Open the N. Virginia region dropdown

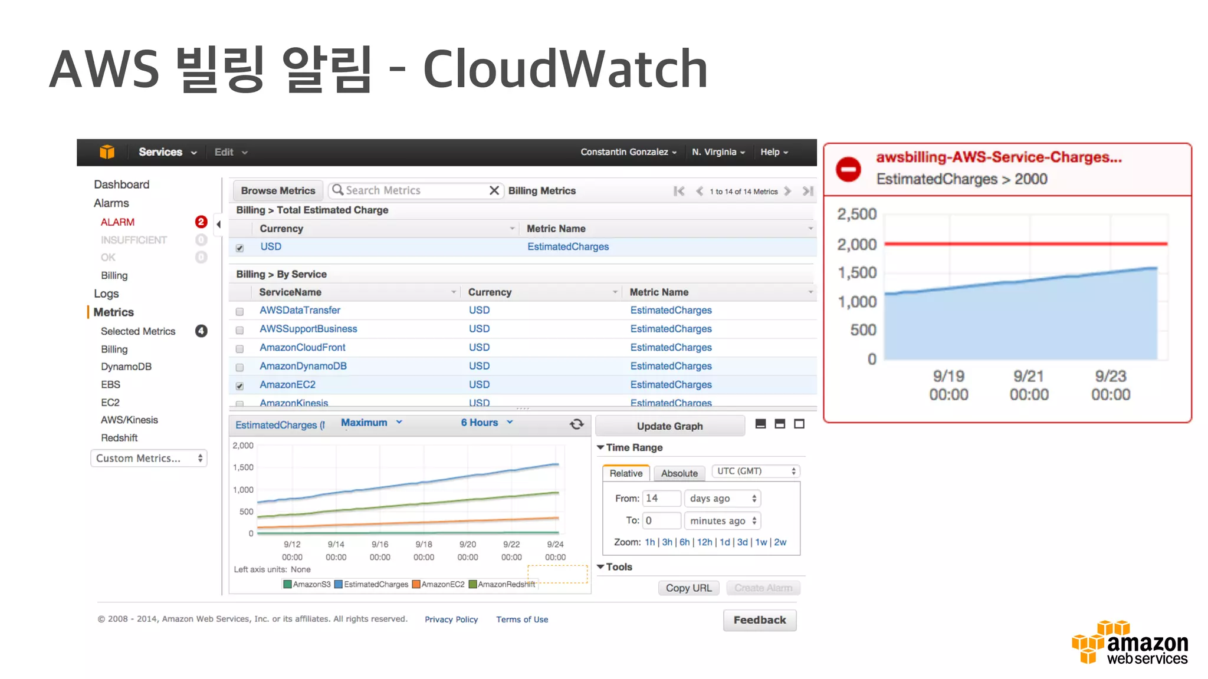tap(718, 152)
